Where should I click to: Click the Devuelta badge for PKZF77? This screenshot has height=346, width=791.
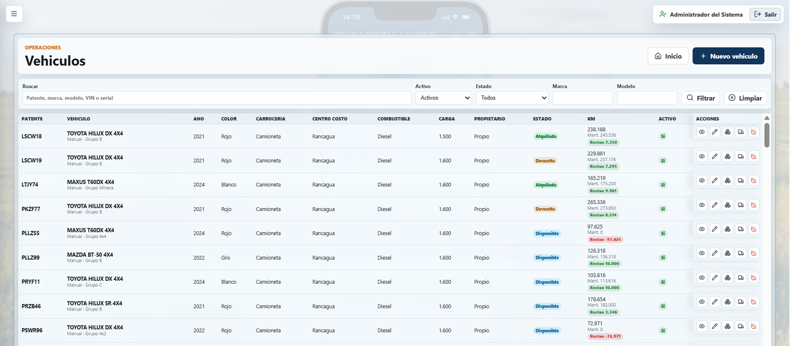pyautogui.click(x=545, y=209)
